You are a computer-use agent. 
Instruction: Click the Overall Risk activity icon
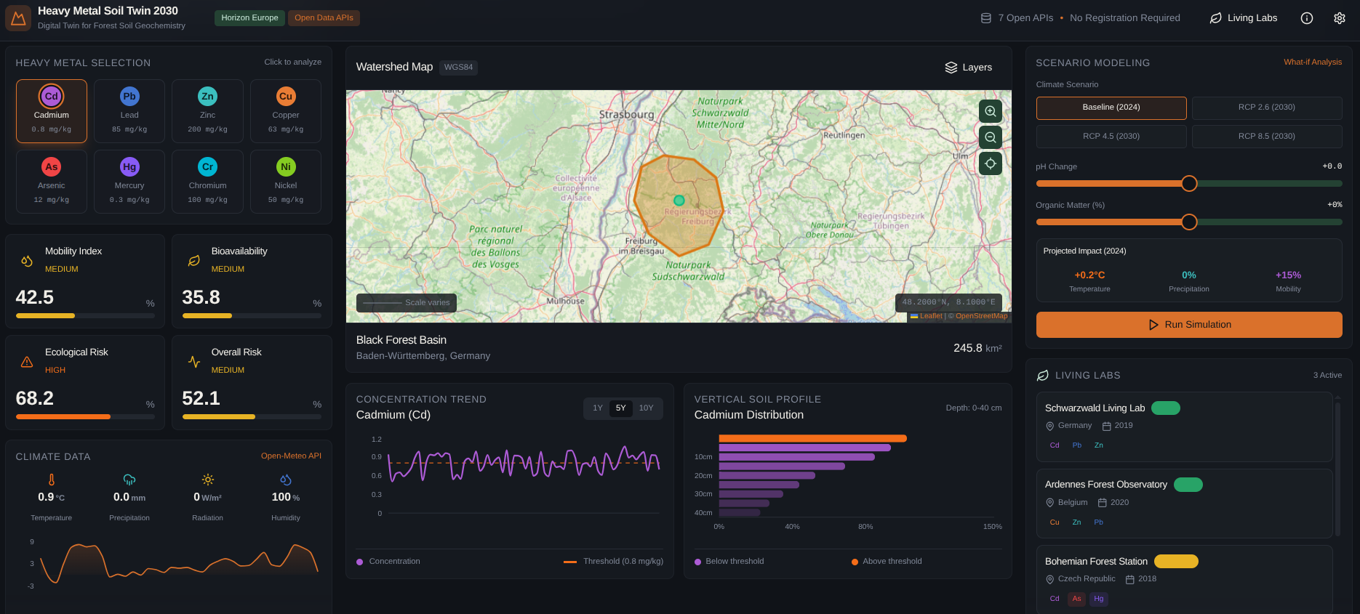point(193,362)
